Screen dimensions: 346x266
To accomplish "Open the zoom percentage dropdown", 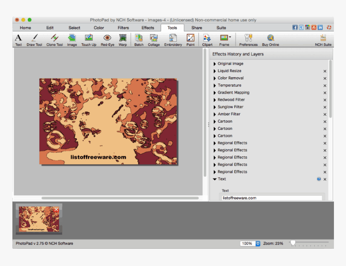I will (x=258, y=243).
